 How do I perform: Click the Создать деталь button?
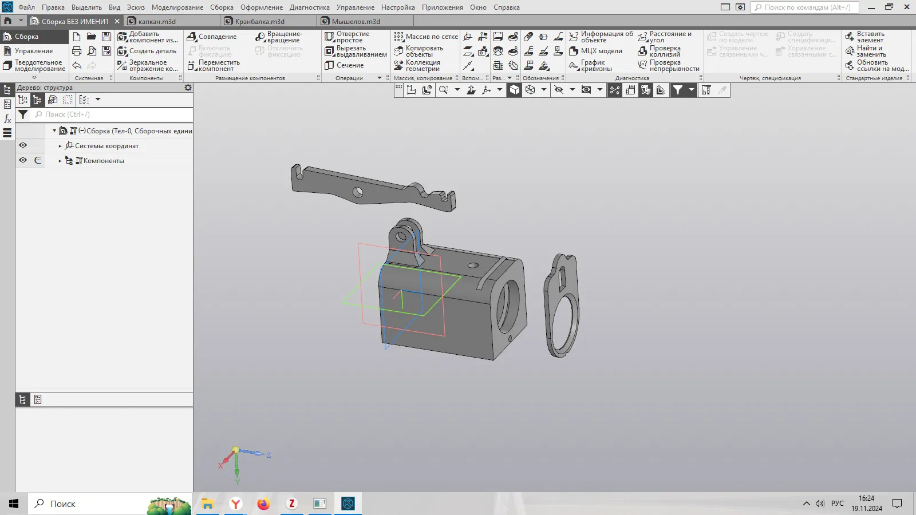click(147, 51)
